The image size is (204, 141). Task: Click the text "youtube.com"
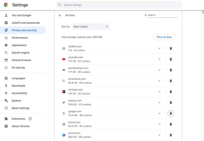(75, 57)
